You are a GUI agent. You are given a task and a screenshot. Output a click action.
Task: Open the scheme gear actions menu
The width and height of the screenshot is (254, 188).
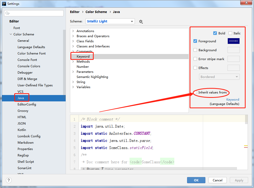(141, 21)
